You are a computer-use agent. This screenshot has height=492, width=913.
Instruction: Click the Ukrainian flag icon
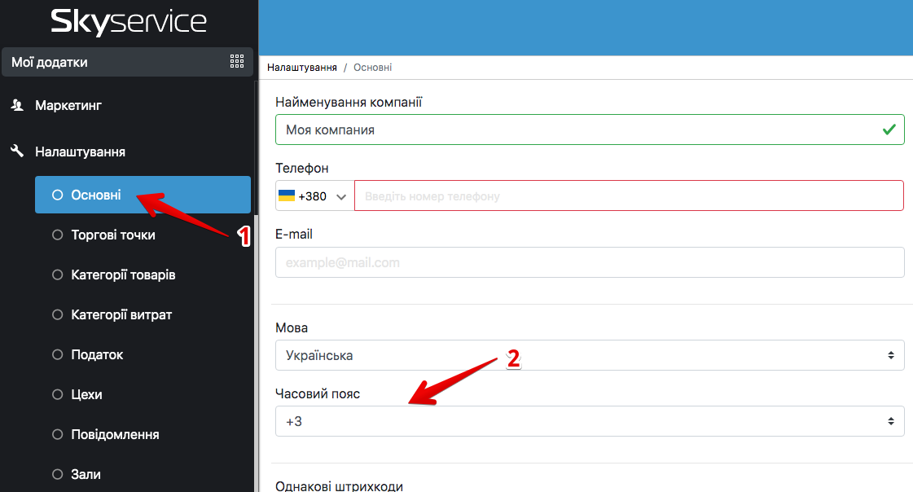tap(287, 196)
